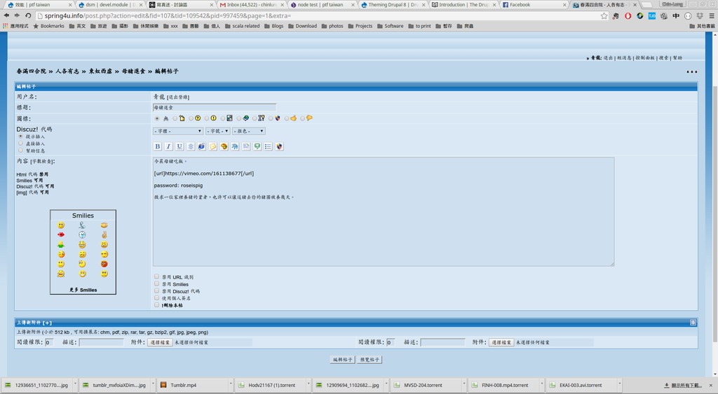
Task: Apply underline with the U button
Action: click(179, 146)
